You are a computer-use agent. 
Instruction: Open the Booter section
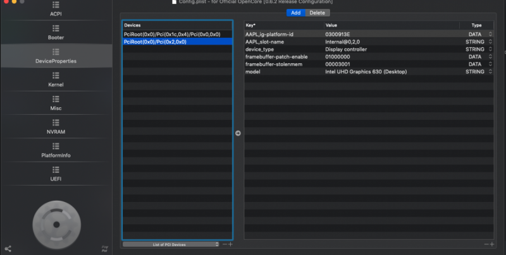tap(56, 33)
